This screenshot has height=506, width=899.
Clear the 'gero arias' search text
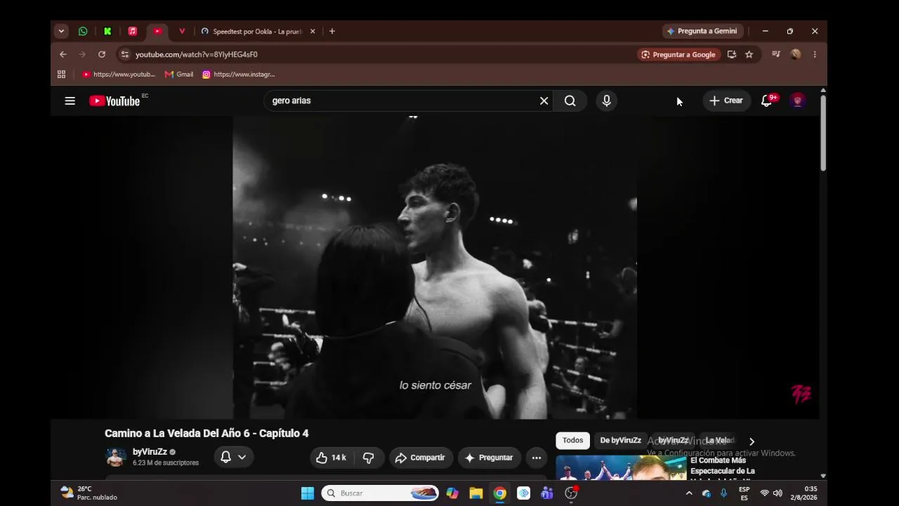pos(544,100)
